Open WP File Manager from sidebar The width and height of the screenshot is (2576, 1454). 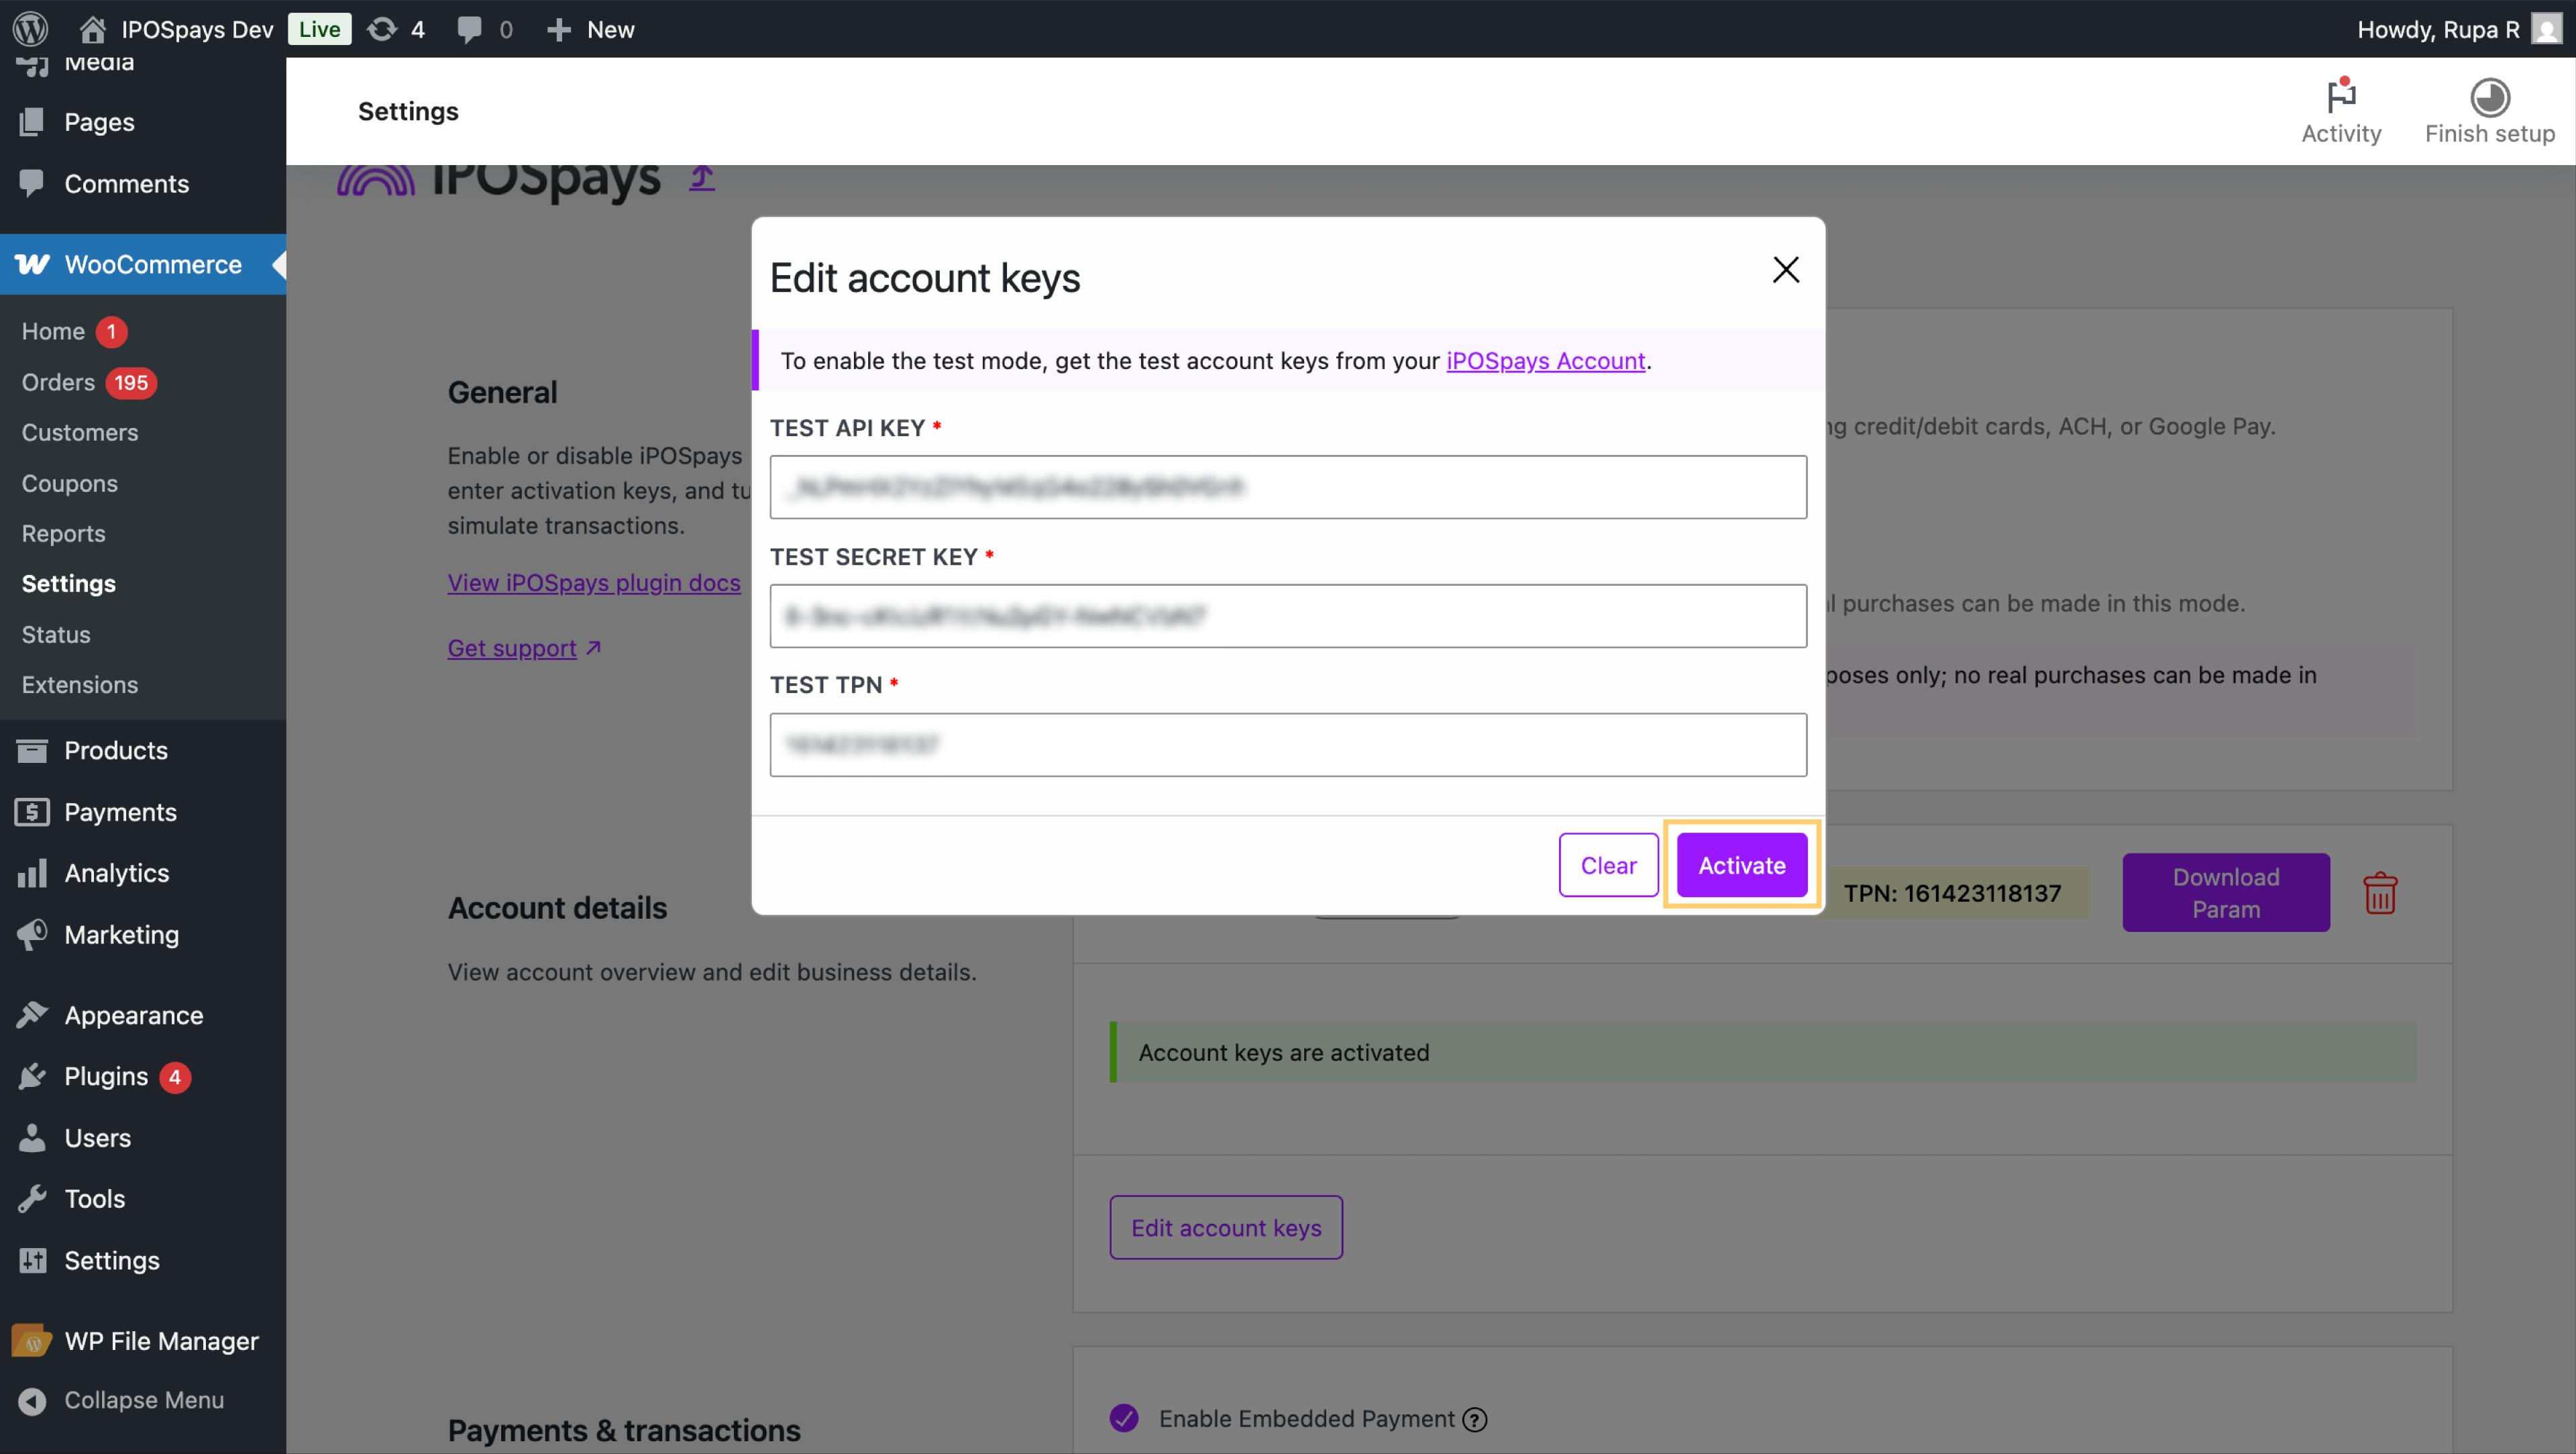click(161, 1341)
